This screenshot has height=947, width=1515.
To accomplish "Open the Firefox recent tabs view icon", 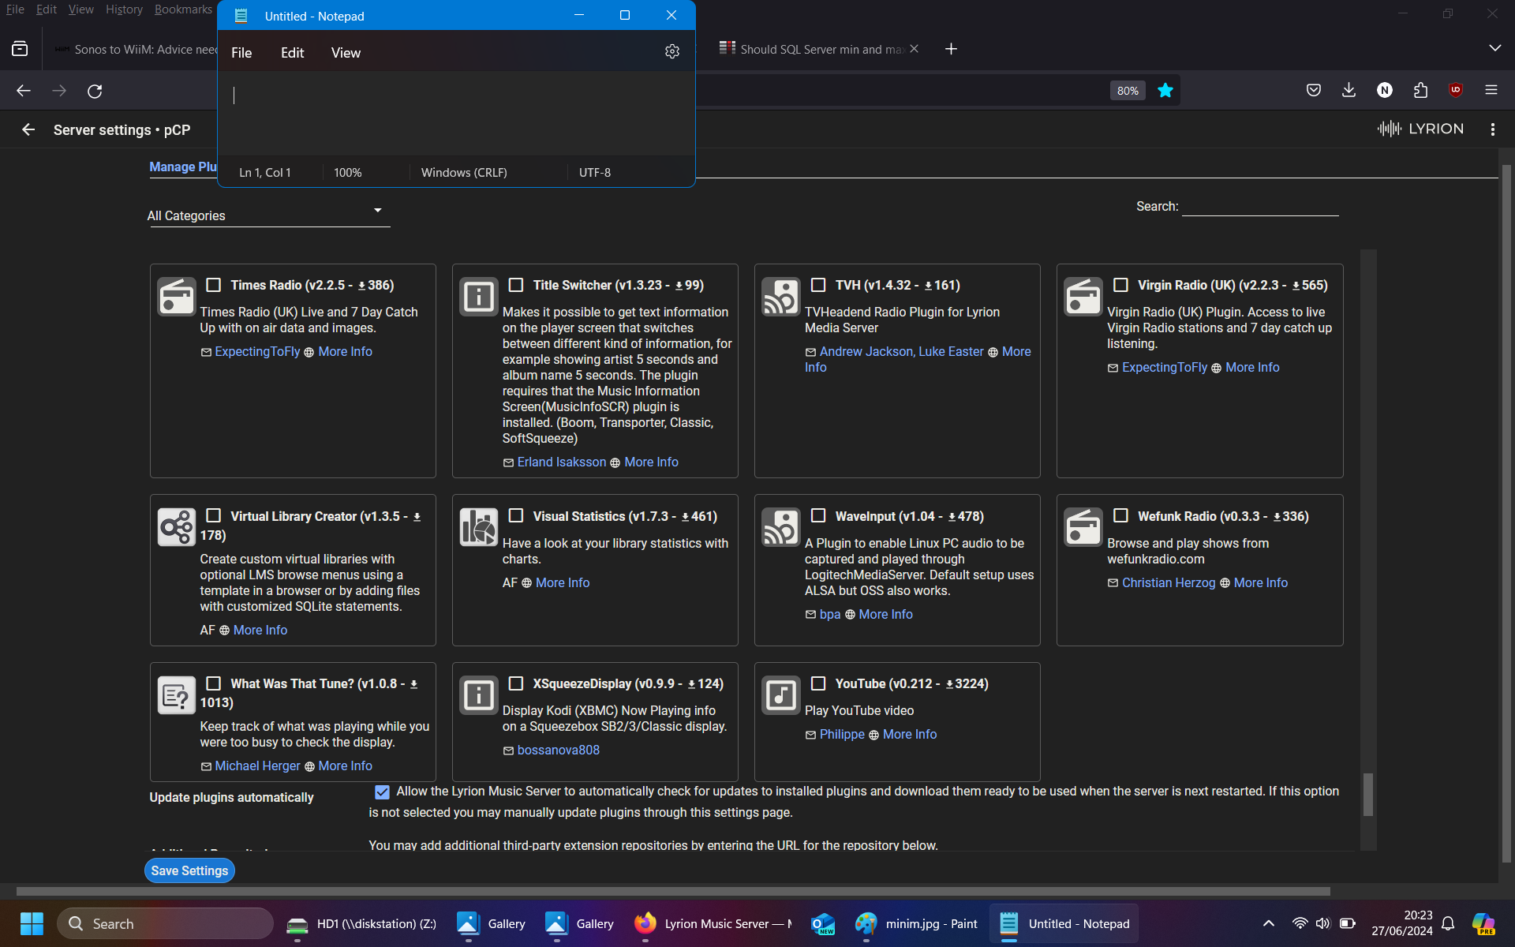I will click(20, 49).
